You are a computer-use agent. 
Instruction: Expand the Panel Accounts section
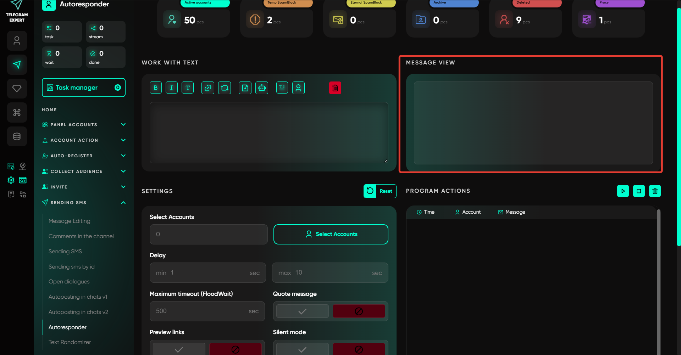coord(123,125)
